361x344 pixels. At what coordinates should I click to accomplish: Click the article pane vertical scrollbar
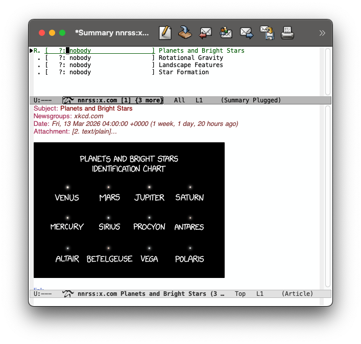(327, 197)
